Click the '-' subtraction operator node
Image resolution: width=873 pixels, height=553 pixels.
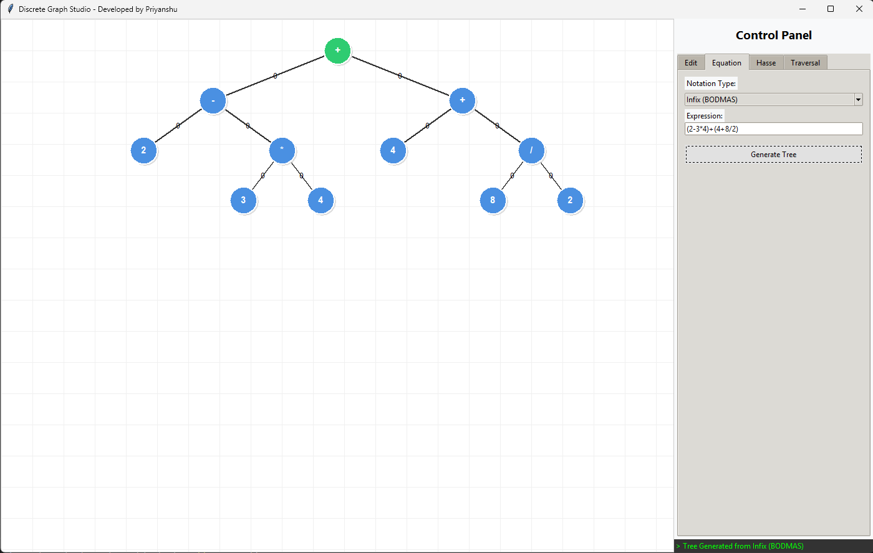pos(213,100)
